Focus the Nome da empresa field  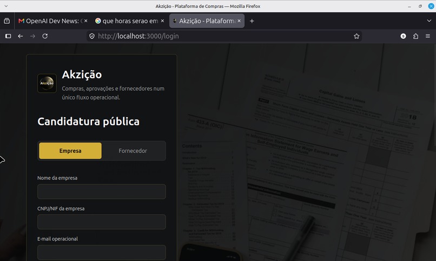102,192
